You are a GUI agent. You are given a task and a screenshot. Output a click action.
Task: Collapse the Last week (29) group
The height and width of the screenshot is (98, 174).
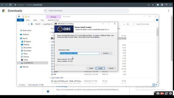(50, 78)
